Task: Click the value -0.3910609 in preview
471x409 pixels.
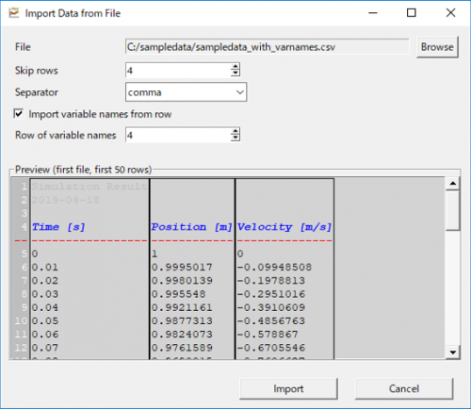Action: click(x=271, y=307)
